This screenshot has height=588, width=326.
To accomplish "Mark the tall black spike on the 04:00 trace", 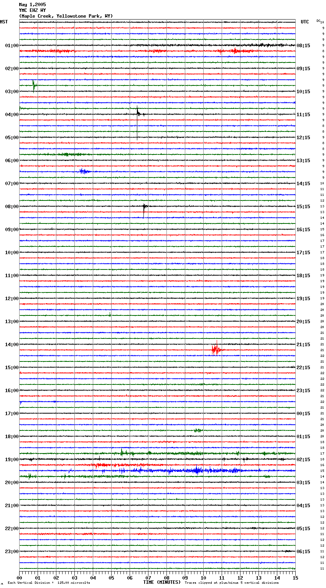I will pos(137,123).
